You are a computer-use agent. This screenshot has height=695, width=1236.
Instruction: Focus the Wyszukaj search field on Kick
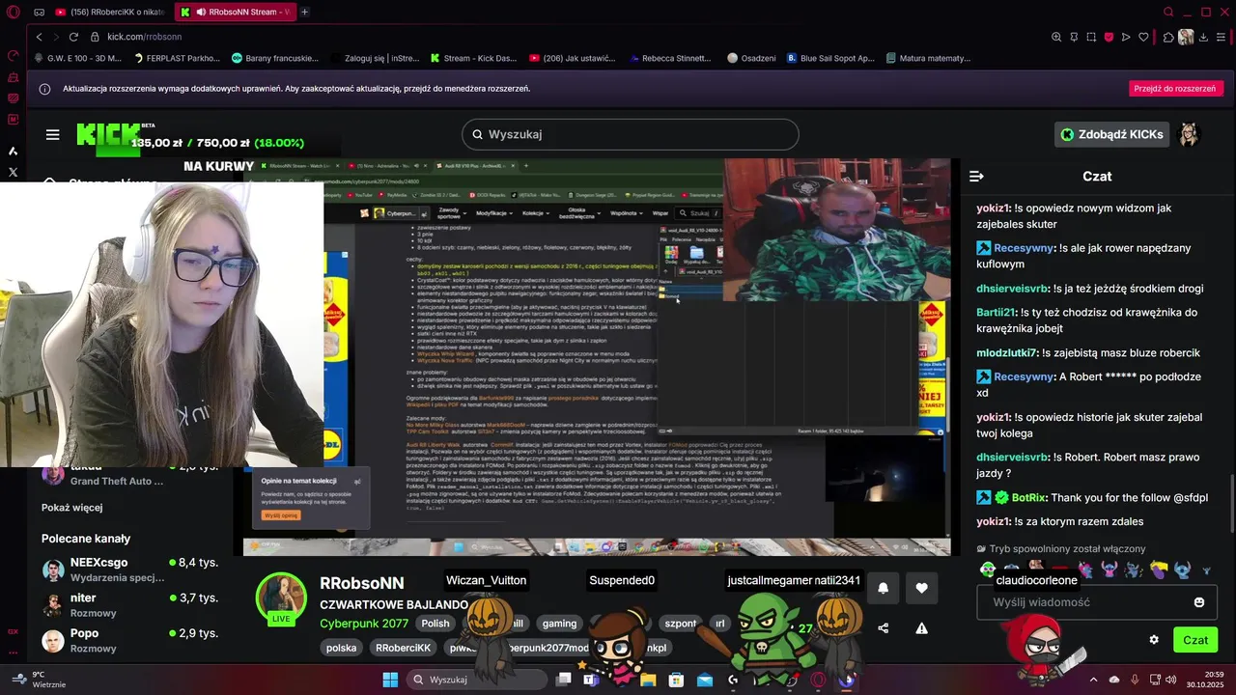(630, 134)
